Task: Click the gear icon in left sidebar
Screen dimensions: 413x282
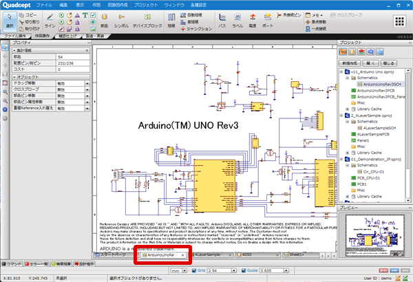Action: [5, 109]
